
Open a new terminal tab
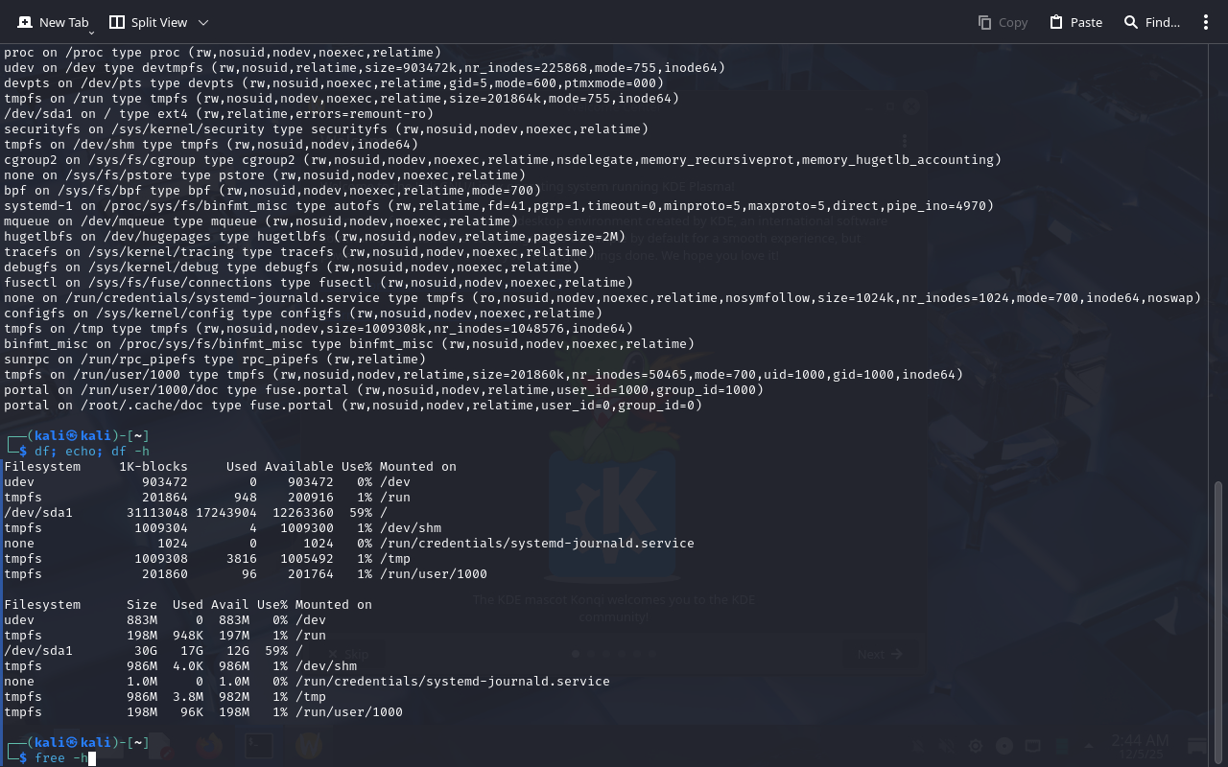pos(53,22)
